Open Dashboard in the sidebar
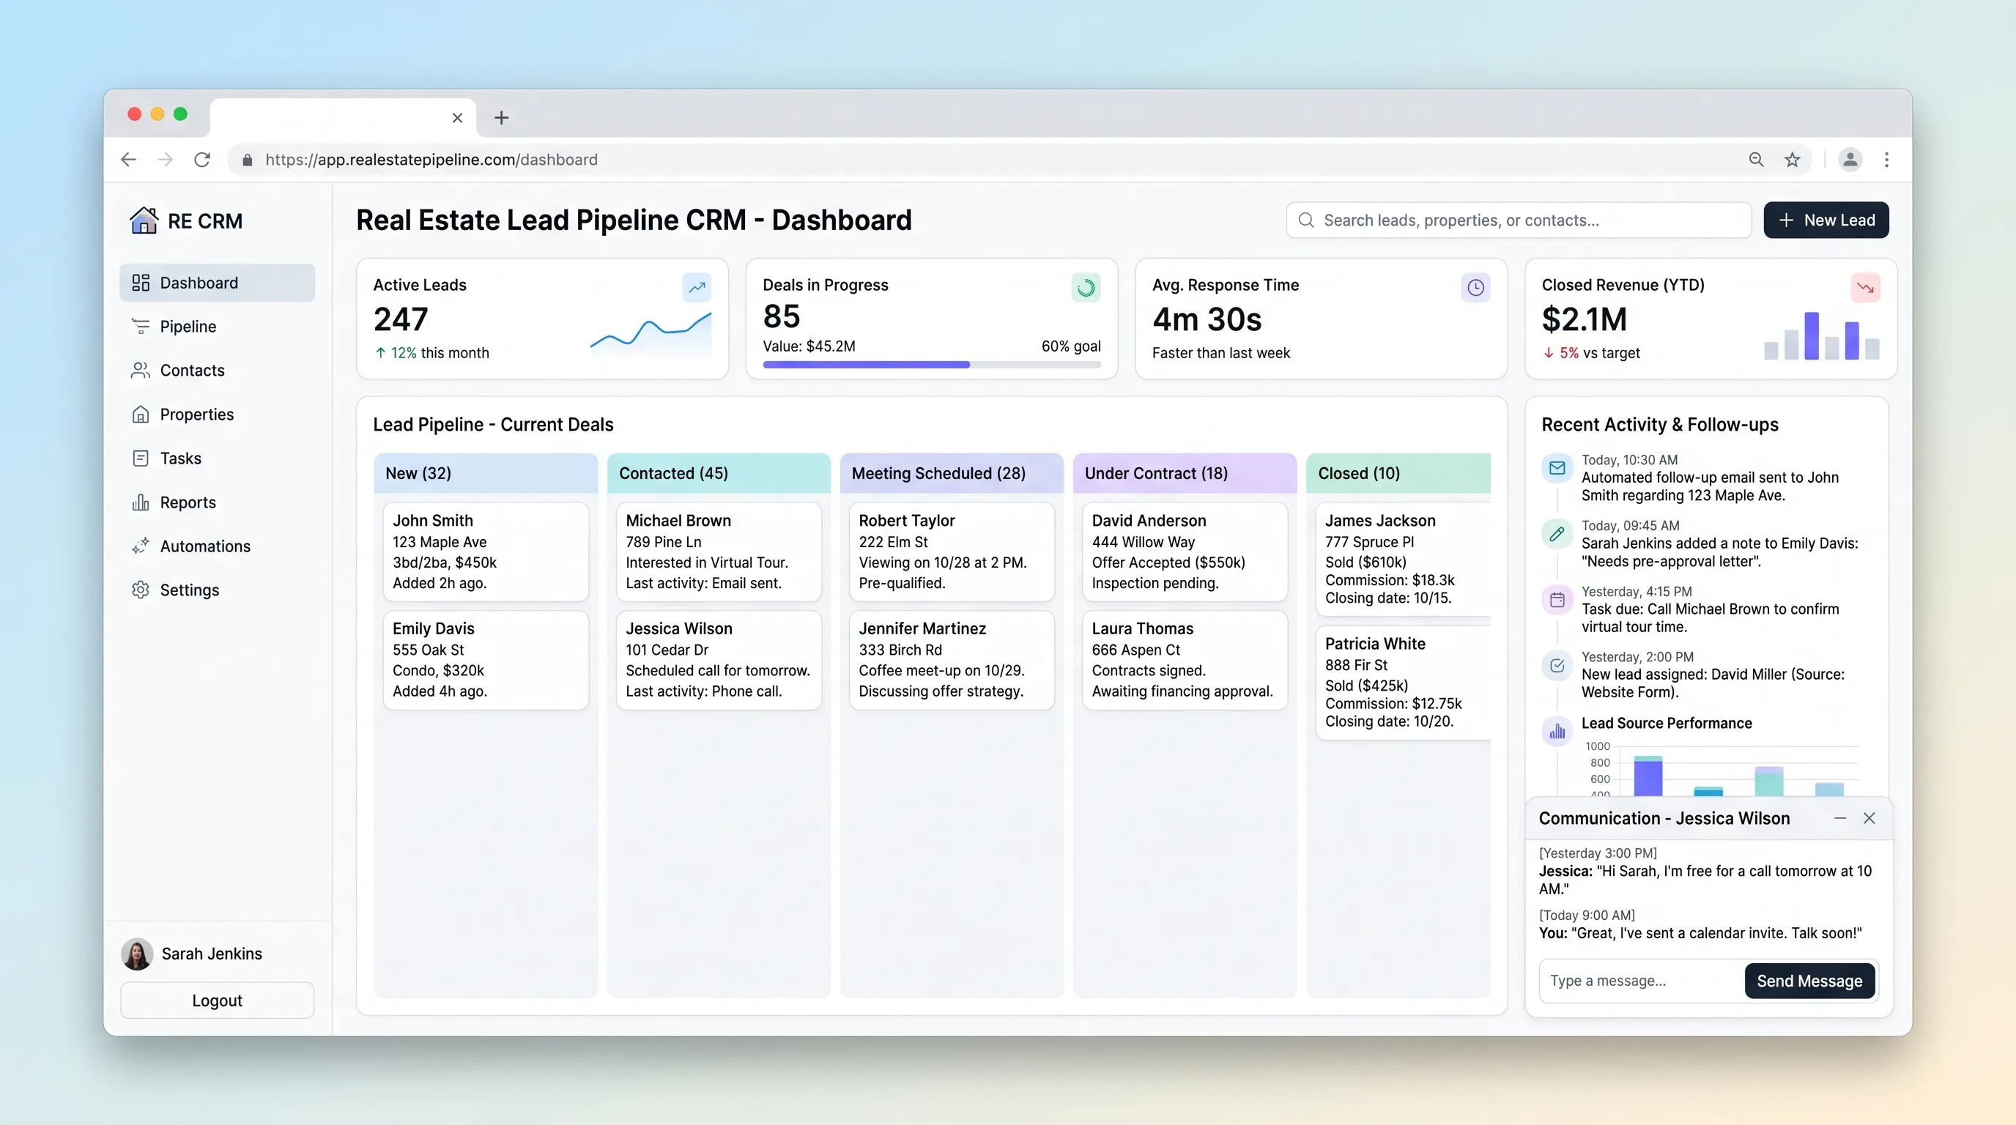Viewport: 2016px width, 1125px height. pos(217,283)
